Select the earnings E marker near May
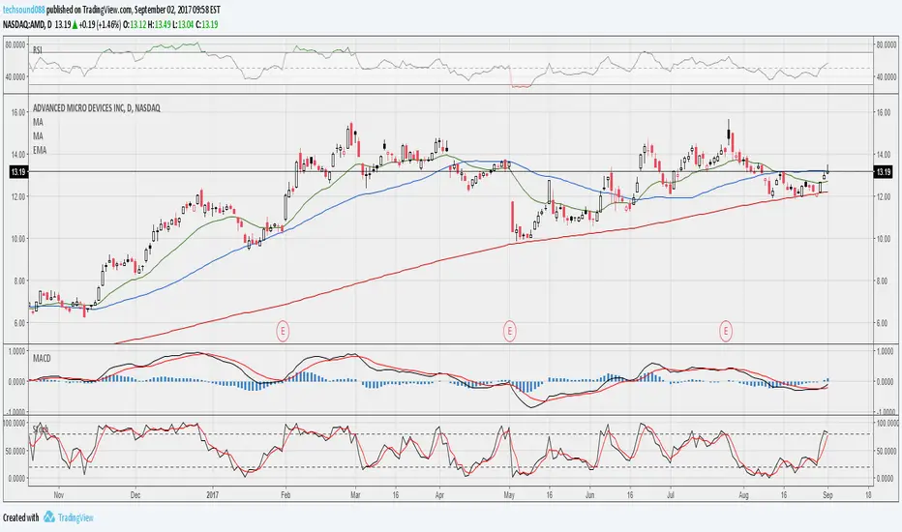902x532 pixels. pos(509,331)
